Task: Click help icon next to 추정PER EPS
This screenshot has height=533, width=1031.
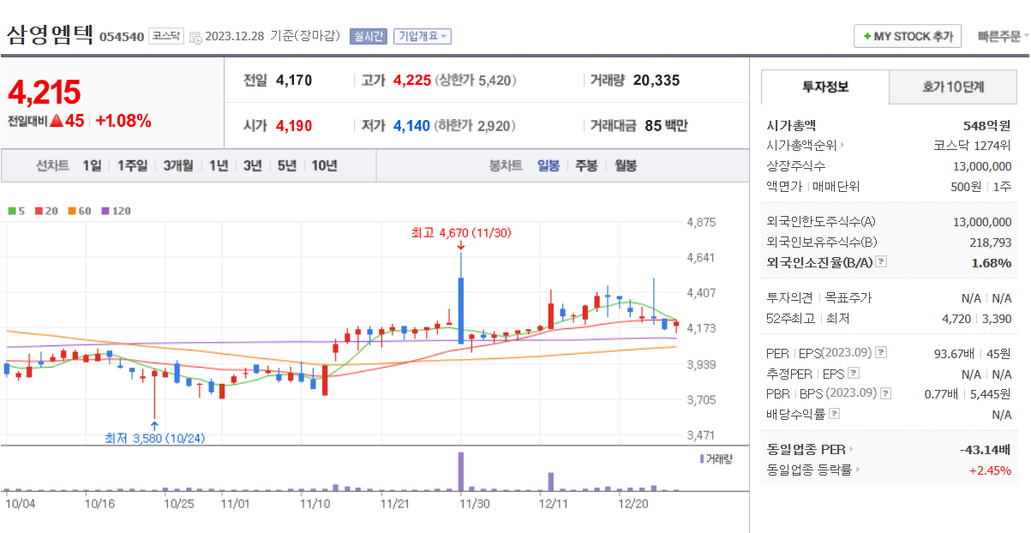Action: tap(853, 374)
